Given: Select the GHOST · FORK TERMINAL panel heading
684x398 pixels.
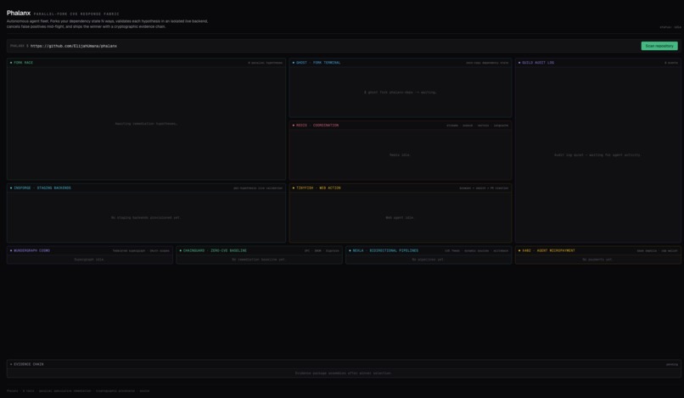Looking at the screenshot, I should [318, 63].
